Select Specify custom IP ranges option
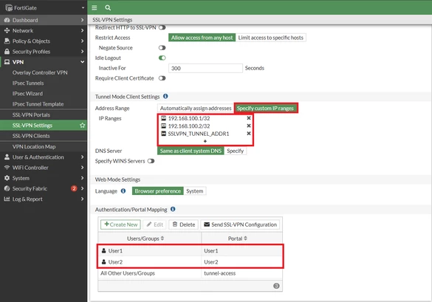The width and height of the screenshot is (432, 302). point(265,109)
